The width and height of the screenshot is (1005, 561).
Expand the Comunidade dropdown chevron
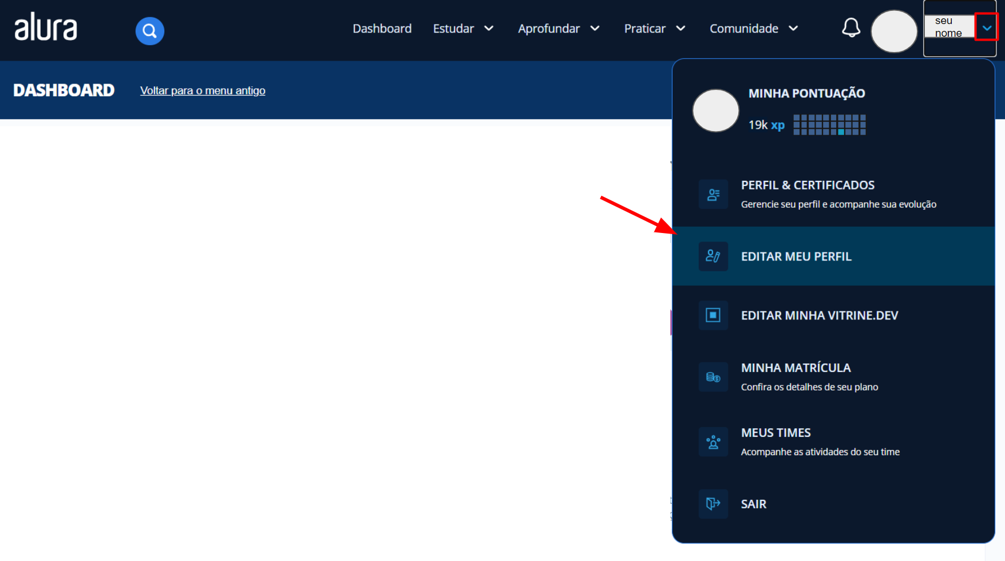(793, 29)
